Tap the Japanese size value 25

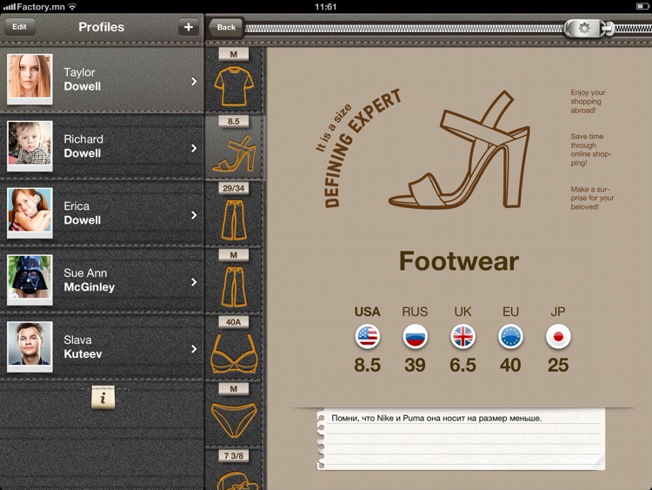click(x=558, y=365)
